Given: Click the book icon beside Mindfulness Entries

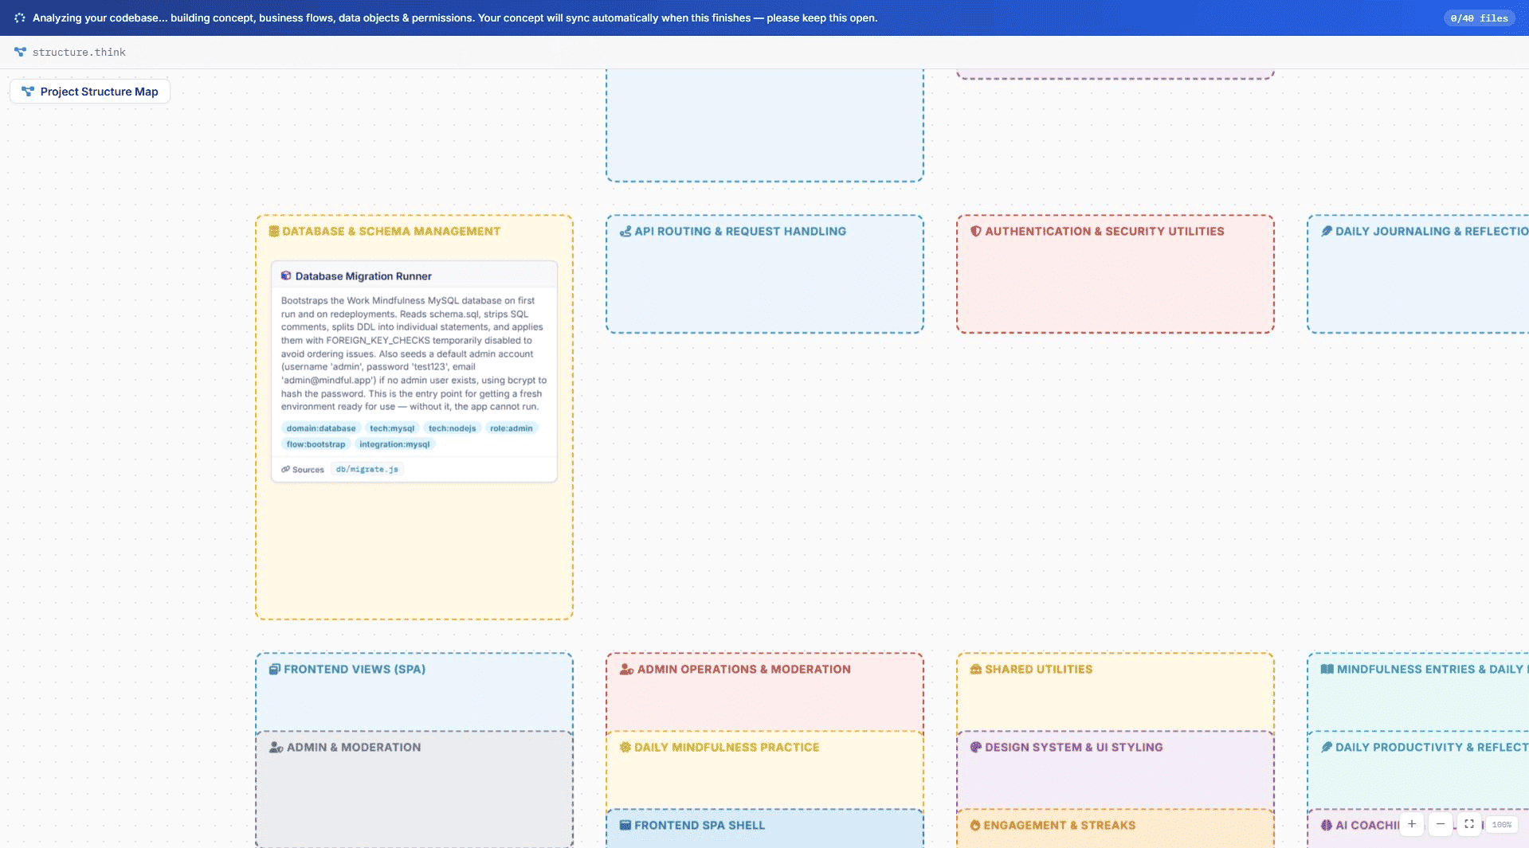Looking at the screenshot, I should pyautogui.click(x=1327, y=669).
